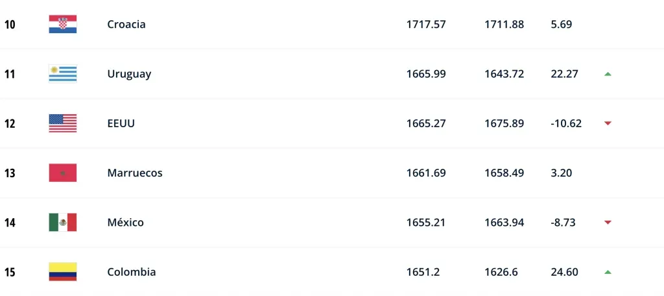The height and width of the screenshot is (296, 664).
Task: Click Marruecos previous points 1658.49
Action: (504, 173)
